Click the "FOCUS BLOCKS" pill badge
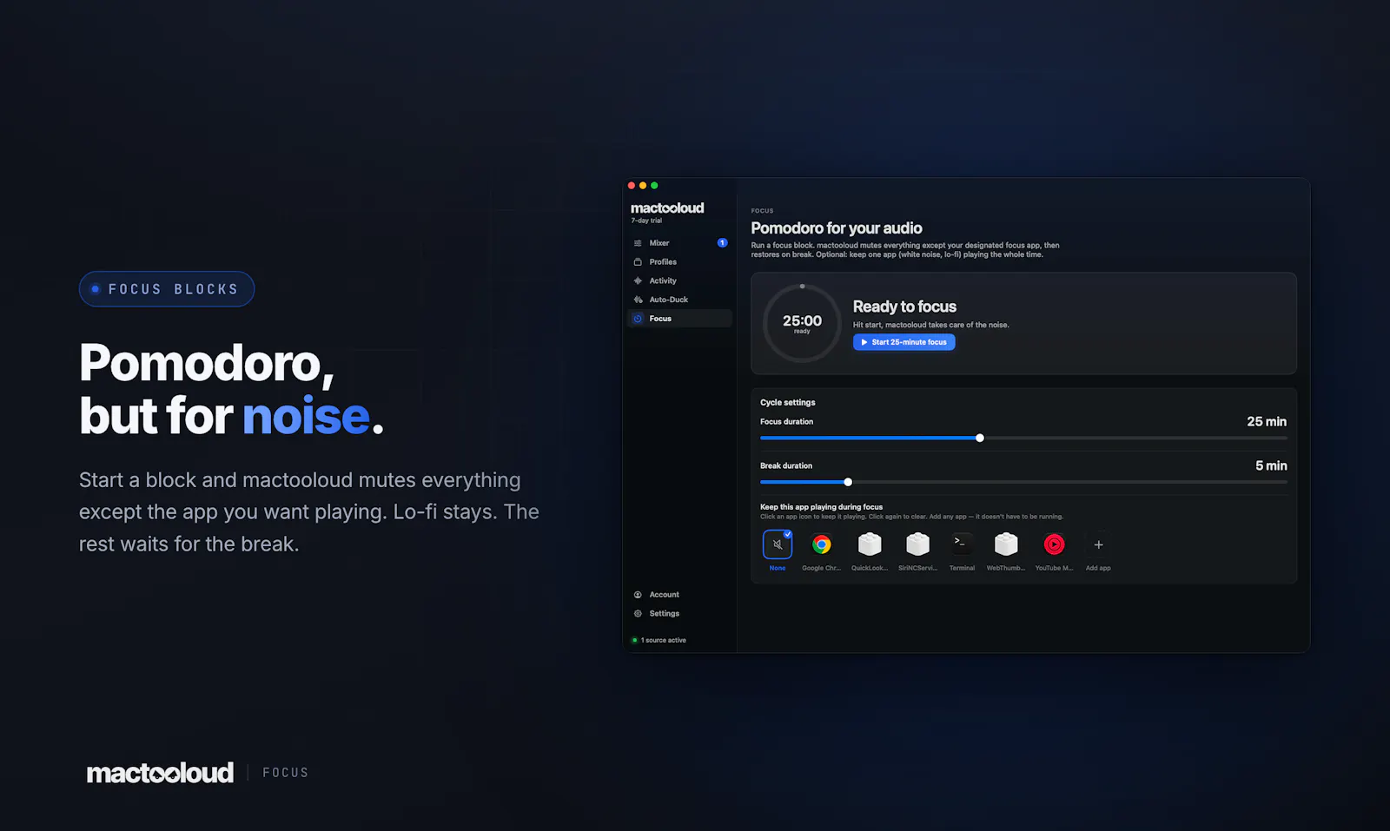 pos(167,289)
